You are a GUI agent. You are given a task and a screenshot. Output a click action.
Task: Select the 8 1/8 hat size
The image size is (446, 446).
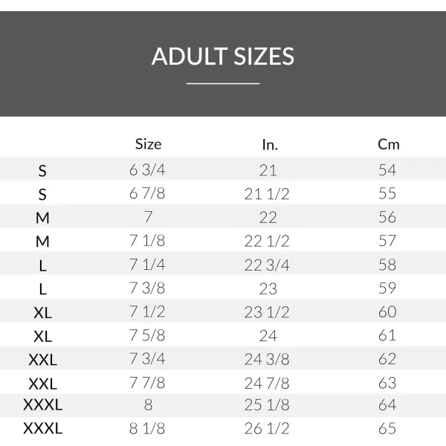coord(147,428)
